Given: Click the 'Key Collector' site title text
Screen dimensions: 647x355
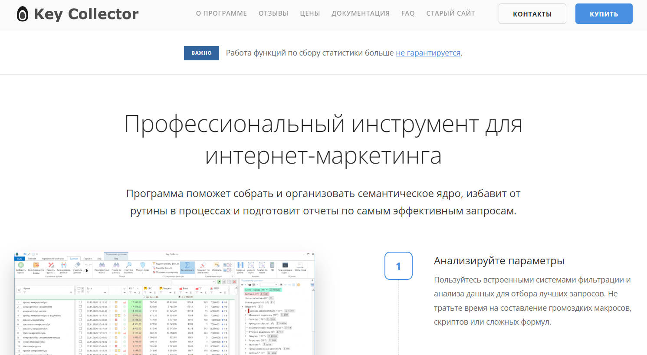Looking at the screenshot, I should pyautogui.click(x=86, y=14).
